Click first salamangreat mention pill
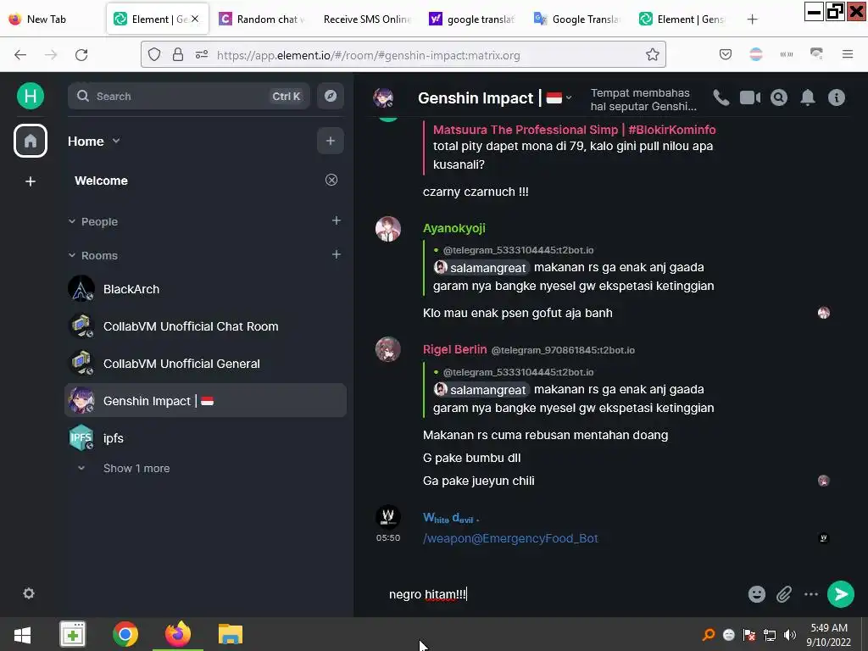Viewport: 868px width, 651px height. 481,268
